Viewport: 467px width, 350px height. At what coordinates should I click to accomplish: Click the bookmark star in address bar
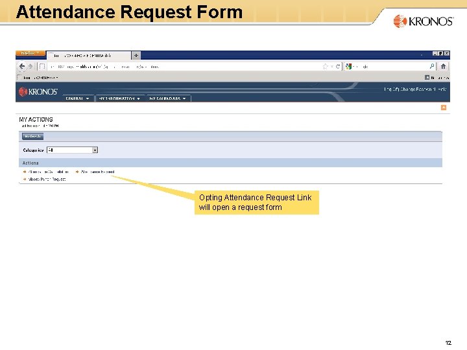click(325, 67)
